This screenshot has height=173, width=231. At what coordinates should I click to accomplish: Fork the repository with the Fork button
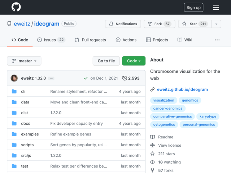[160, 24]
